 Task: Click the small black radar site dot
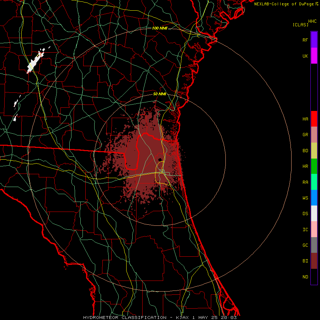pos(160,160)
